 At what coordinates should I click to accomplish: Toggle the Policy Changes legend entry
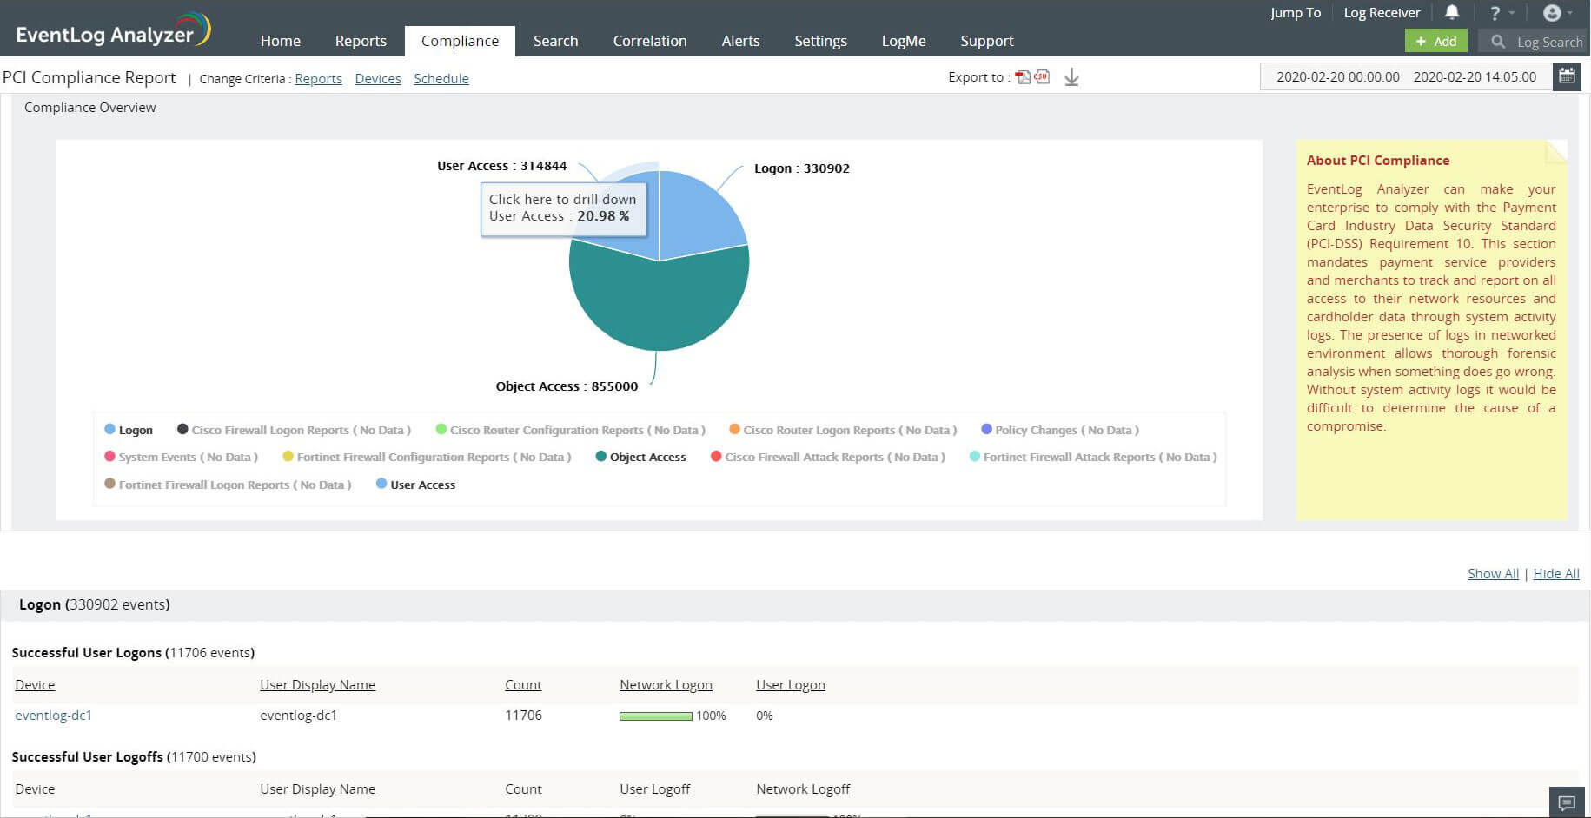click(x=1060, y=430)
